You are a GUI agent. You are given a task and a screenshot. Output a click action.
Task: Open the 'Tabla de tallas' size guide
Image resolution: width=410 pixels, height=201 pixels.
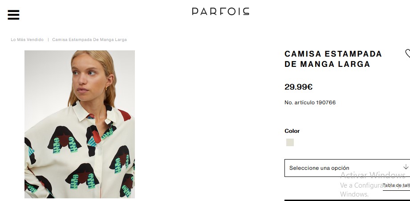(x=396, y=185)
